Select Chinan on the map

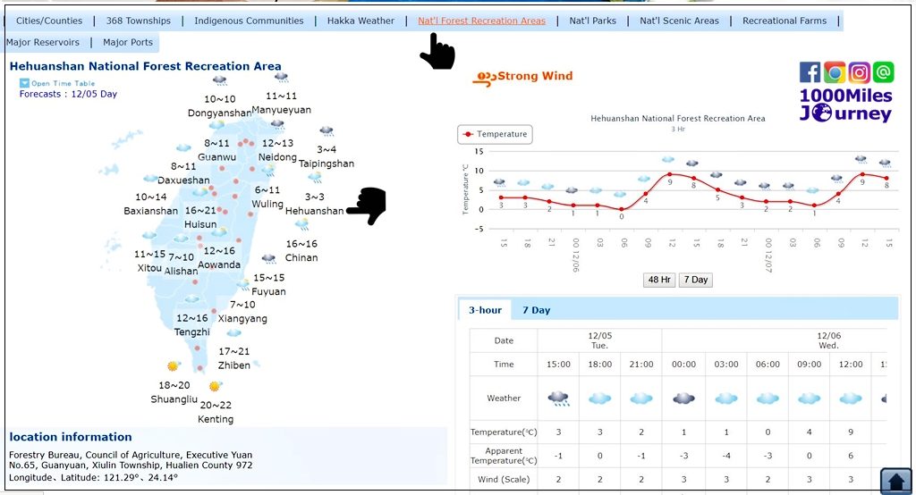301,257
